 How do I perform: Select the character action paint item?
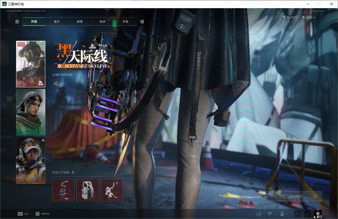[x=112, y=190]
